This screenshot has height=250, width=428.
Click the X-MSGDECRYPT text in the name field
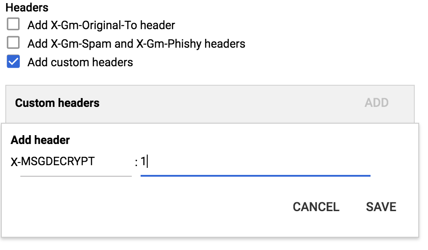point(53,162)
